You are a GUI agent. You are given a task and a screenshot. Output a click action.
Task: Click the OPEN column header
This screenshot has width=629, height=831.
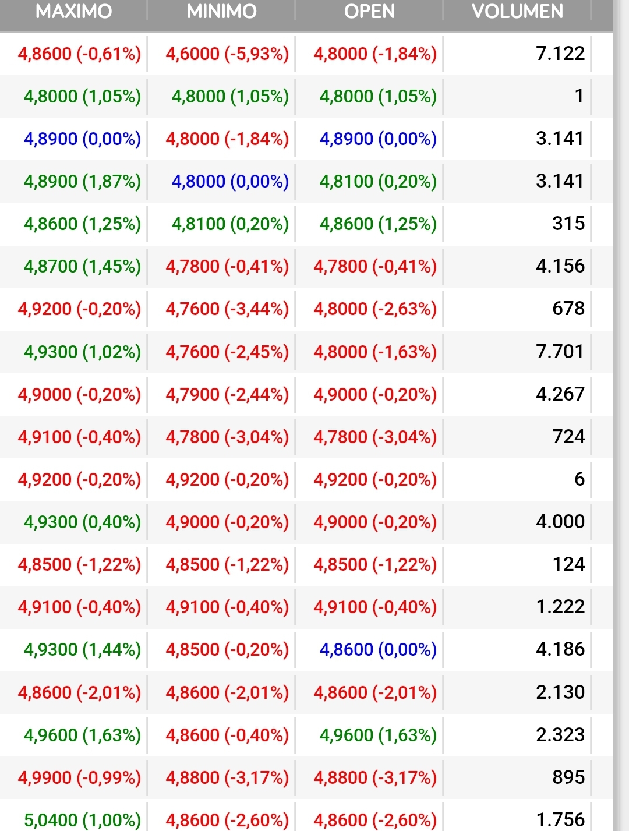(369, 12)
